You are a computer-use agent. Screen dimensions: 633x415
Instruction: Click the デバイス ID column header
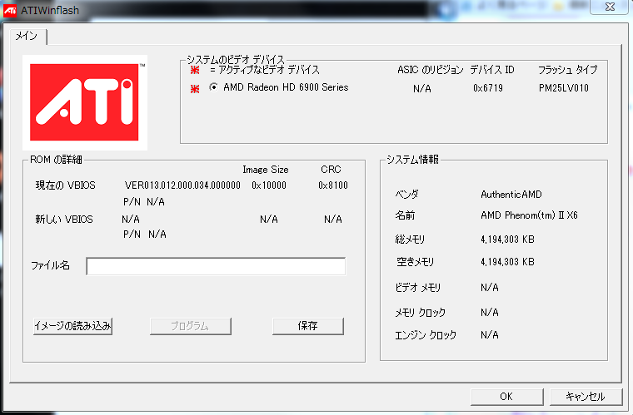(492, 70)
